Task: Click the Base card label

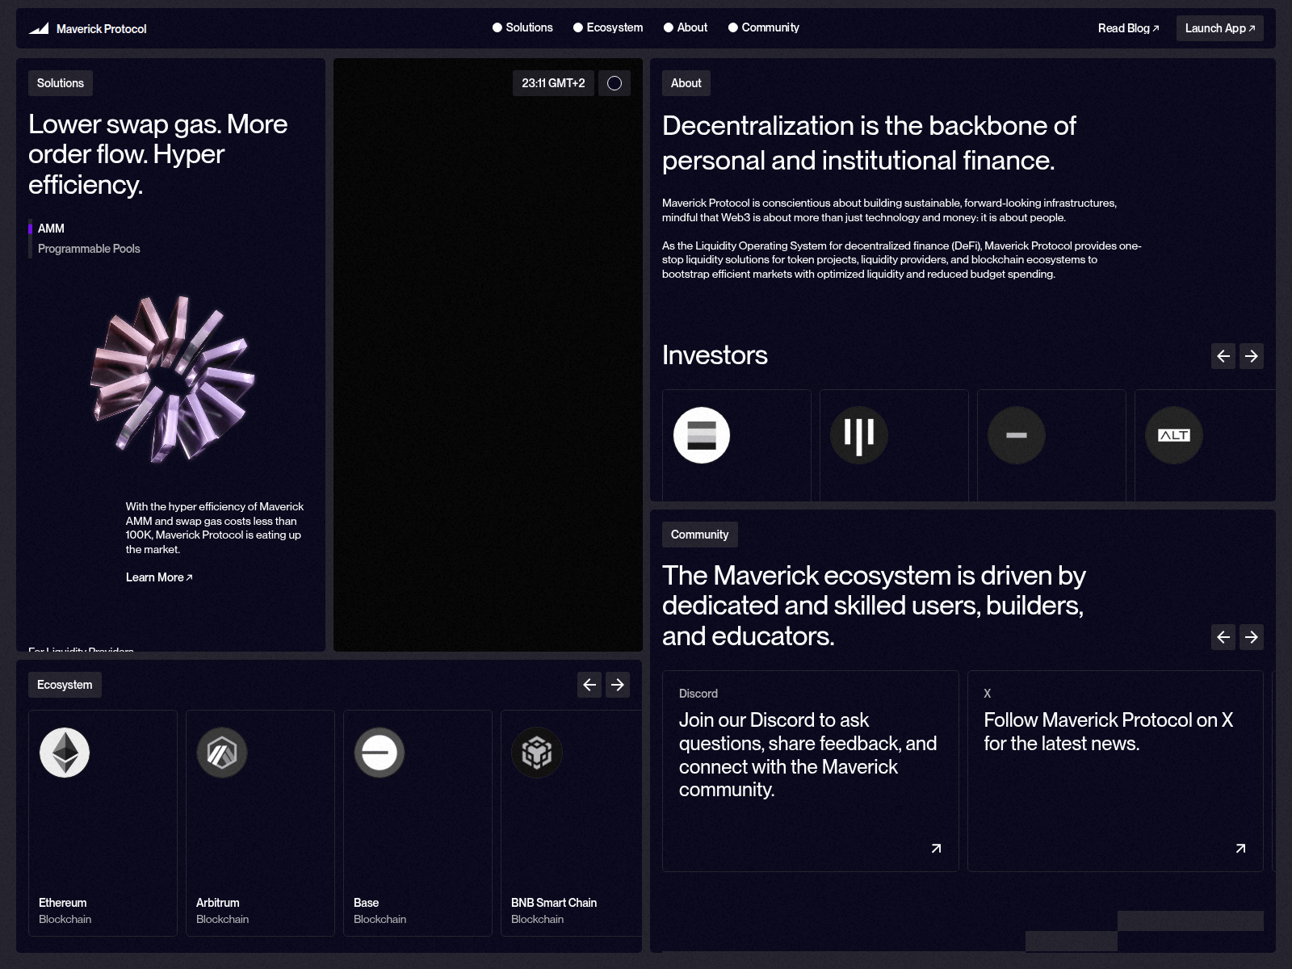Action: tap(367, 903)
